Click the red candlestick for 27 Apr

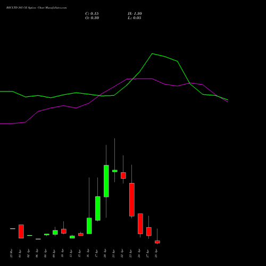pos(149,231)
